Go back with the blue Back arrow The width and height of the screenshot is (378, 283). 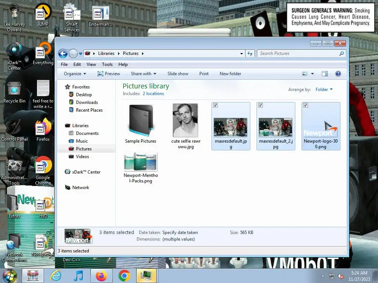click(63, 53)
